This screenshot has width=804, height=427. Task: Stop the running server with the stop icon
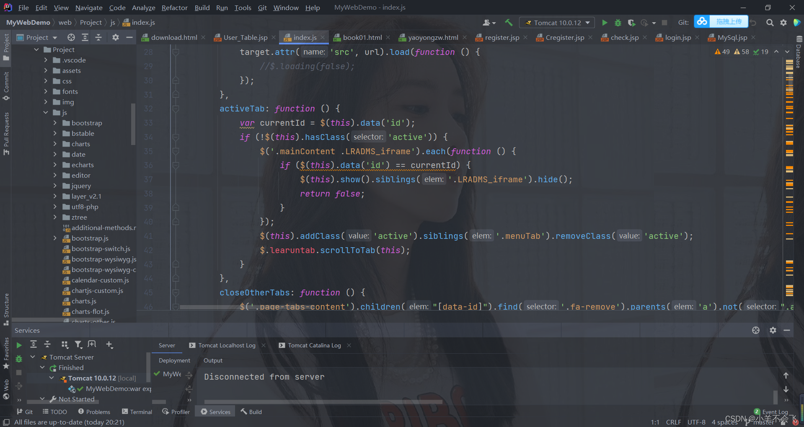pyautogui.click(x=664, y=23)
